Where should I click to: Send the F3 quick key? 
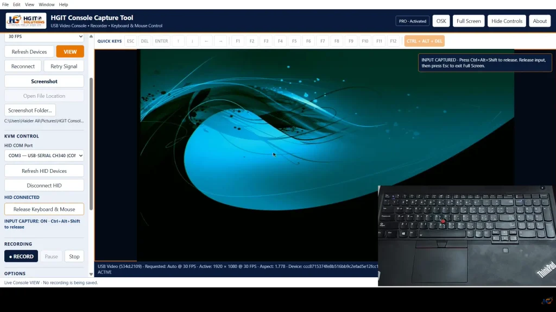pyautogui.click(x=266, y=41)
